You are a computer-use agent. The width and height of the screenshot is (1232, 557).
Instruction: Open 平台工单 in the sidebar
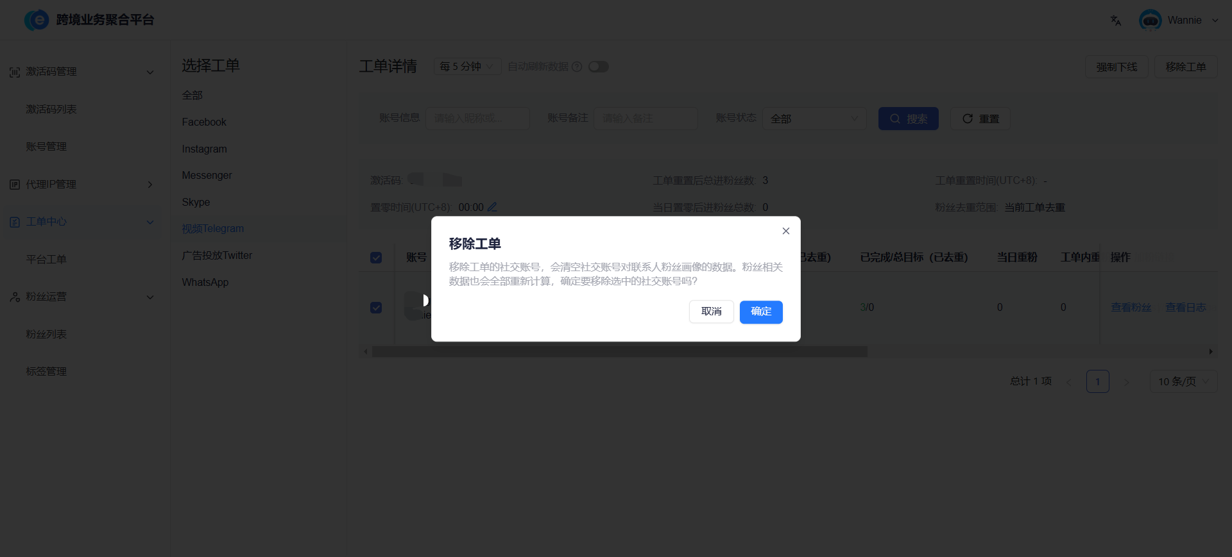point(46,259)
